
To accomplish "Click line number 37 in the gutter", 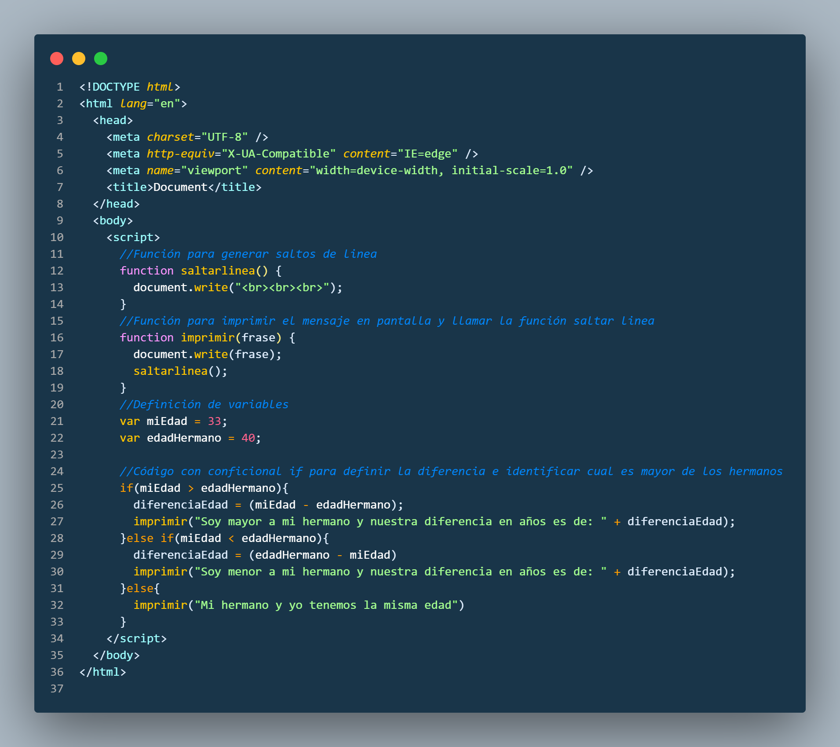I will pos(57,688).
